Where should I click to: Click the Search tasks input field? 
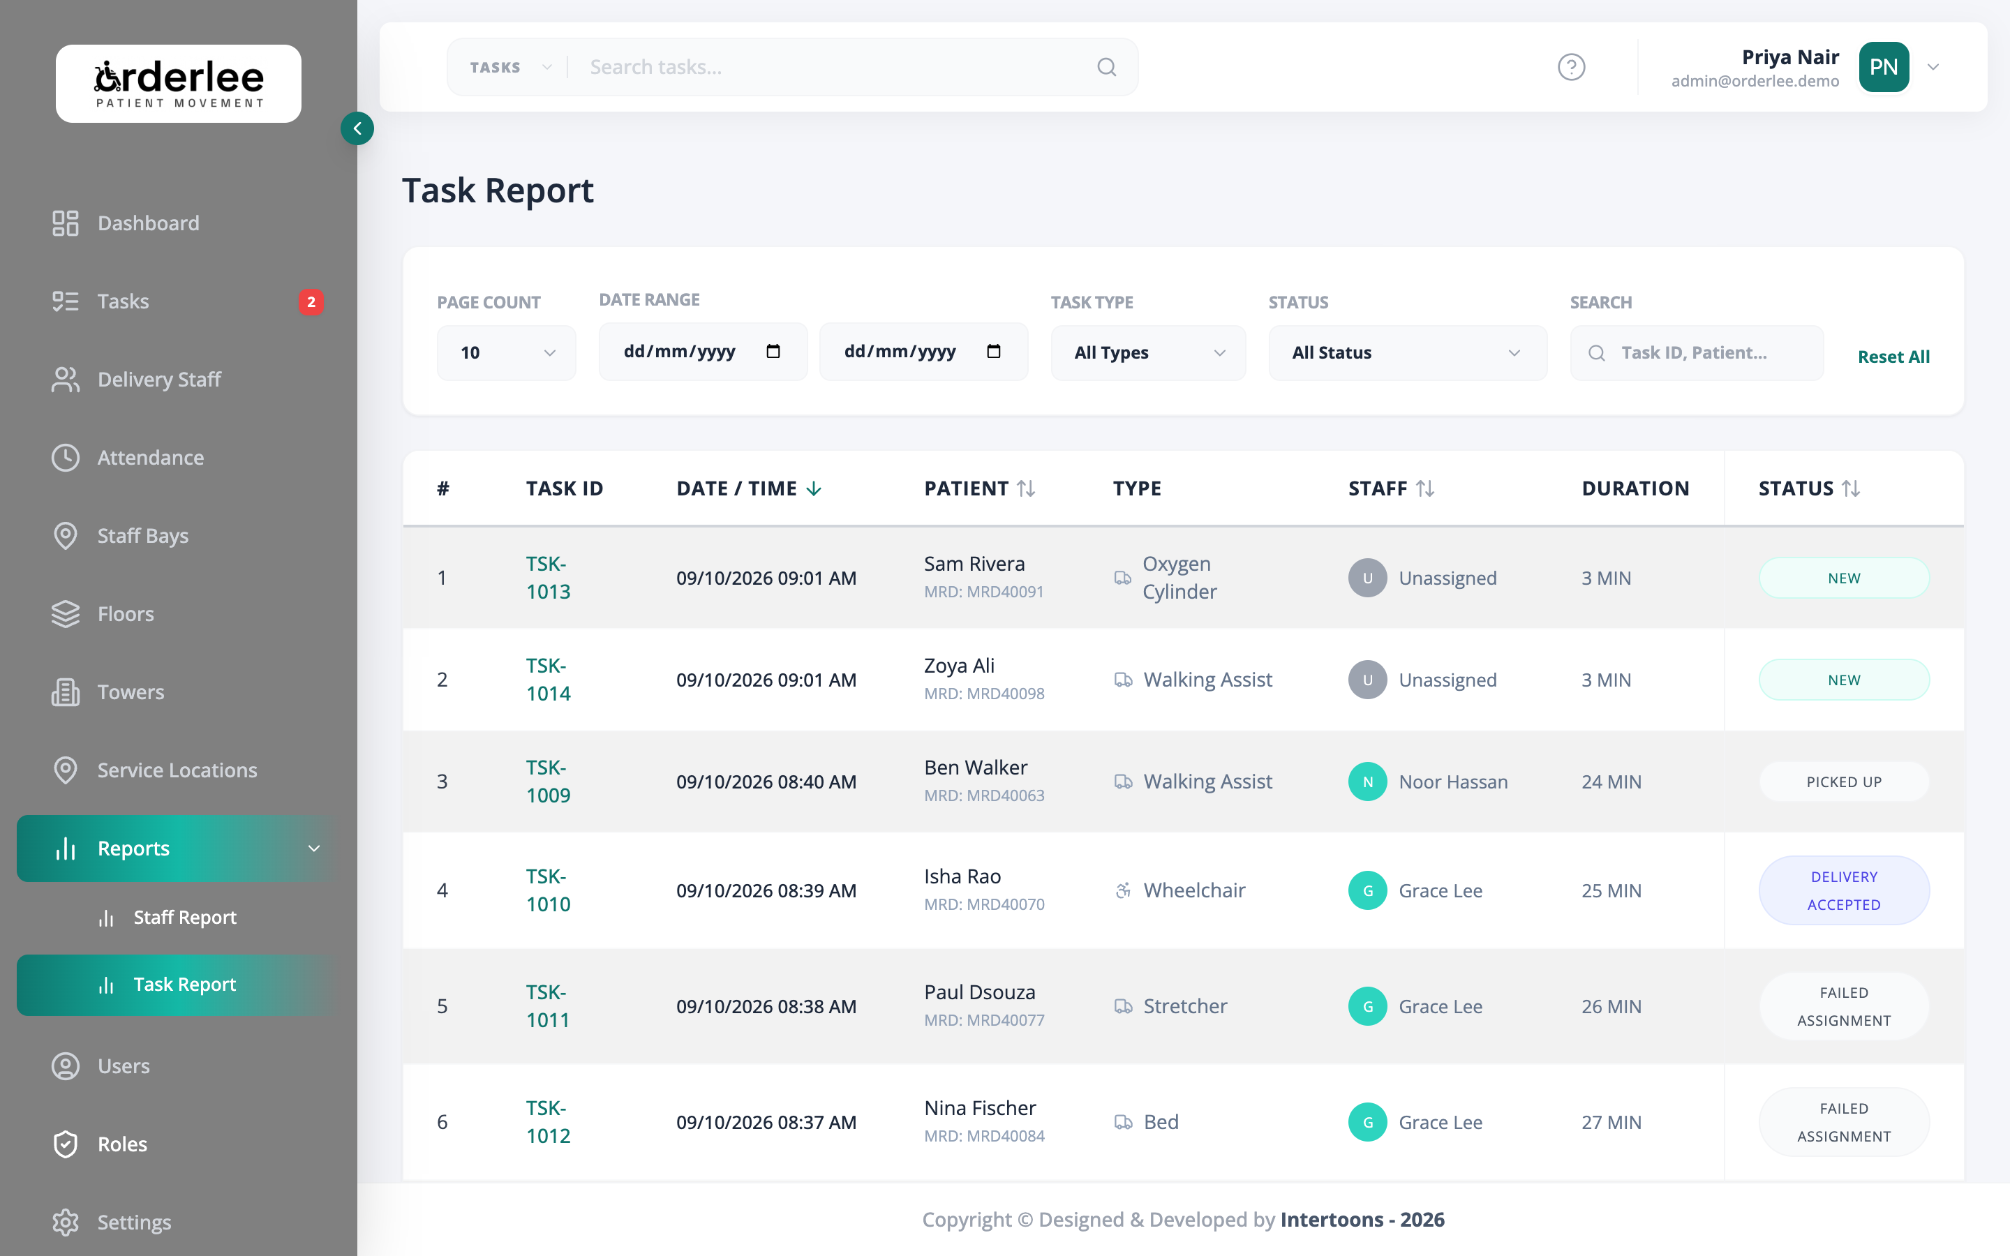click(x=835, y=67)
